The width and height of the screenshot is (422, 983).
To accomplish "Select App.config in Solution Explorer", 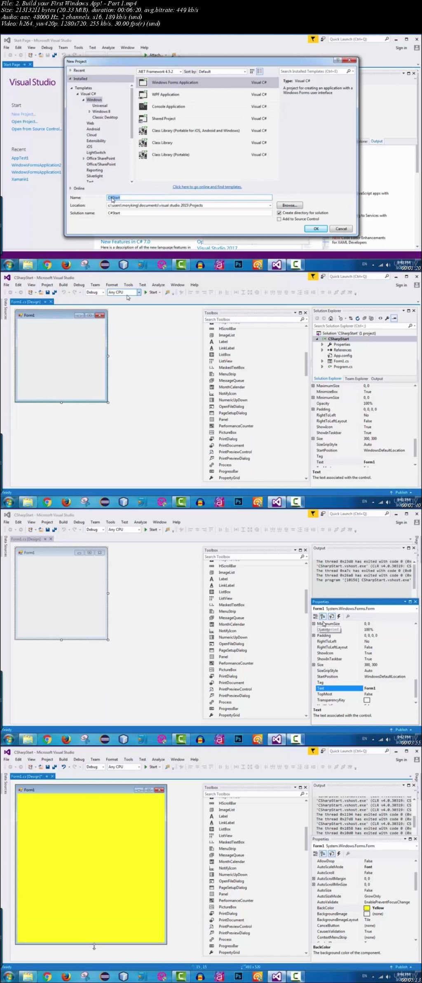I will coord(343,355).
